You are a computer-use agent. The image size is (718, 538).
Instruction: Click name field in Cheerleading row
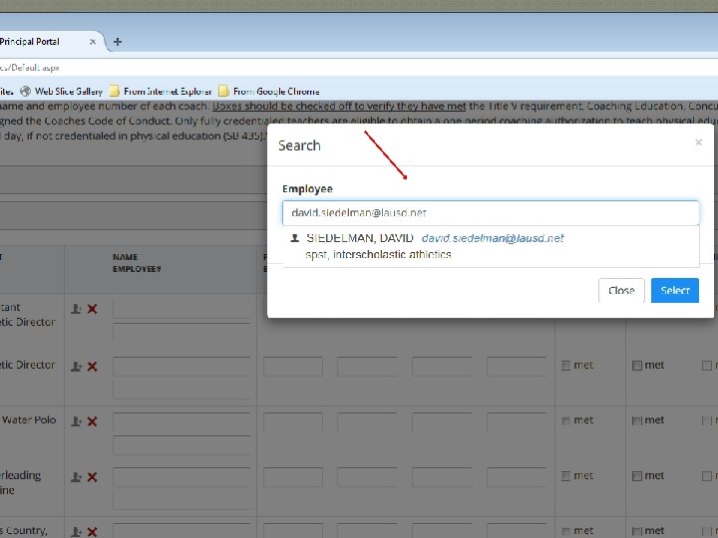click(x=181, y=477)
